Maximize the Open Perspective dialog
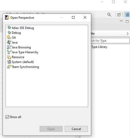 tap(73, 17)
